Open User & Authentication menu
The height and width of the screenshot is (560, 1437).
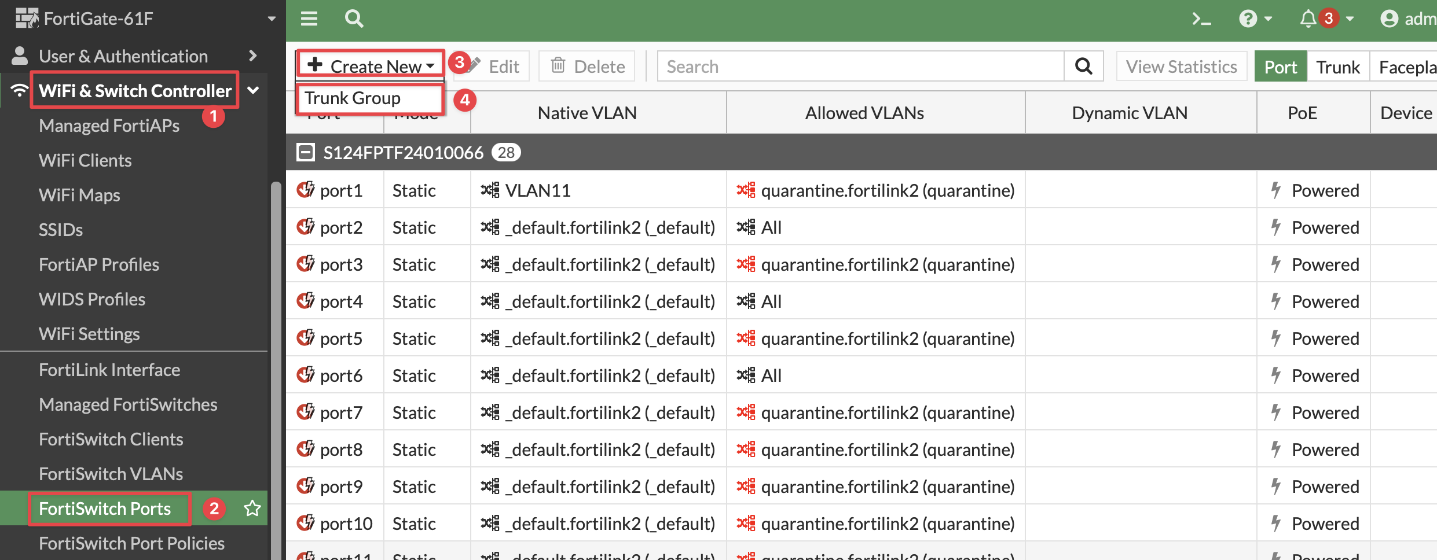tap(123, 56)
